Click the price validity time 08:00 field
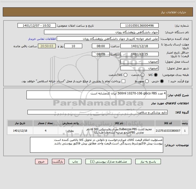This screenshot has height=189, width=196. [x=101, y=54]
